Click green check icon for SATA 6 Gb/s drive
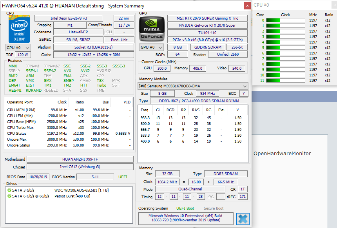 pos(9,196)
